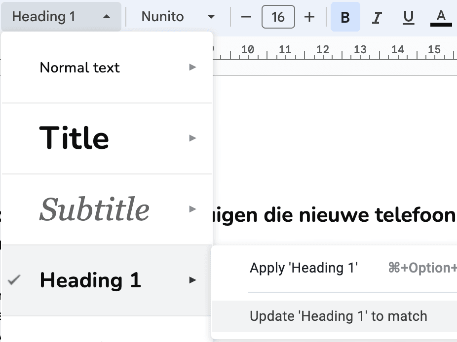Toggle Italic formatting button
This screenshot has height=342, width=457.
click(377, 17)
